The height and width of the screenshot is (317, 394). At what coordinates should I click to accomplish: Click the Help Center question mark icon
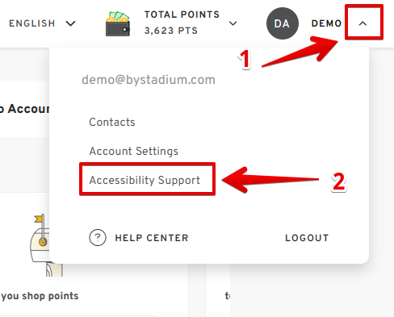tap(98, 238)
